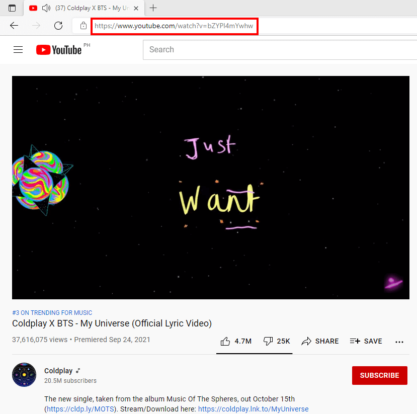Like the video with thumbs-up icon
This screenshot has height=414, width=417.
(x=225, y=341)
